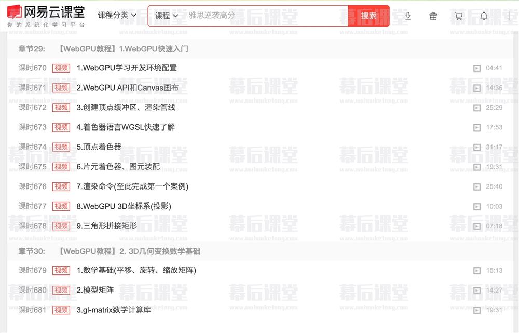Screen dimensions: 519x333
Task: Click the 视频 tag on 课时673
Action: tap(61, 127)
